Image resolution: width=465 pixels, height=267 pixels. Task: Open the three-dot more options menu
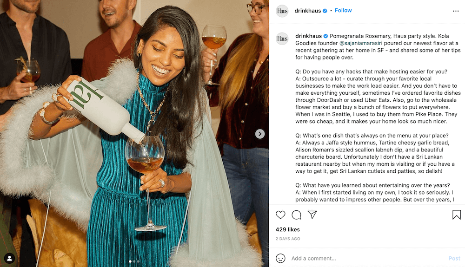456,11
